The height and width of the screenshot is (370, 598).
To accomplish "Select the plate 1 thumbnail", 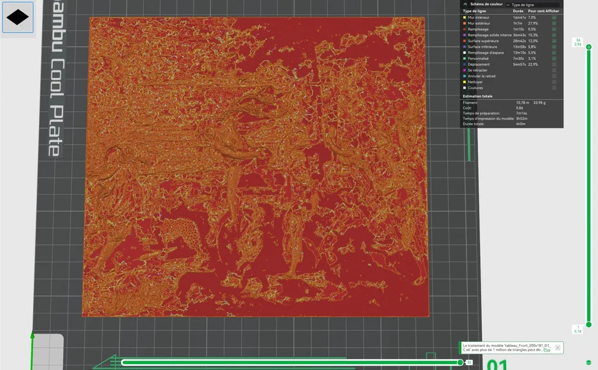I will 18,17.
